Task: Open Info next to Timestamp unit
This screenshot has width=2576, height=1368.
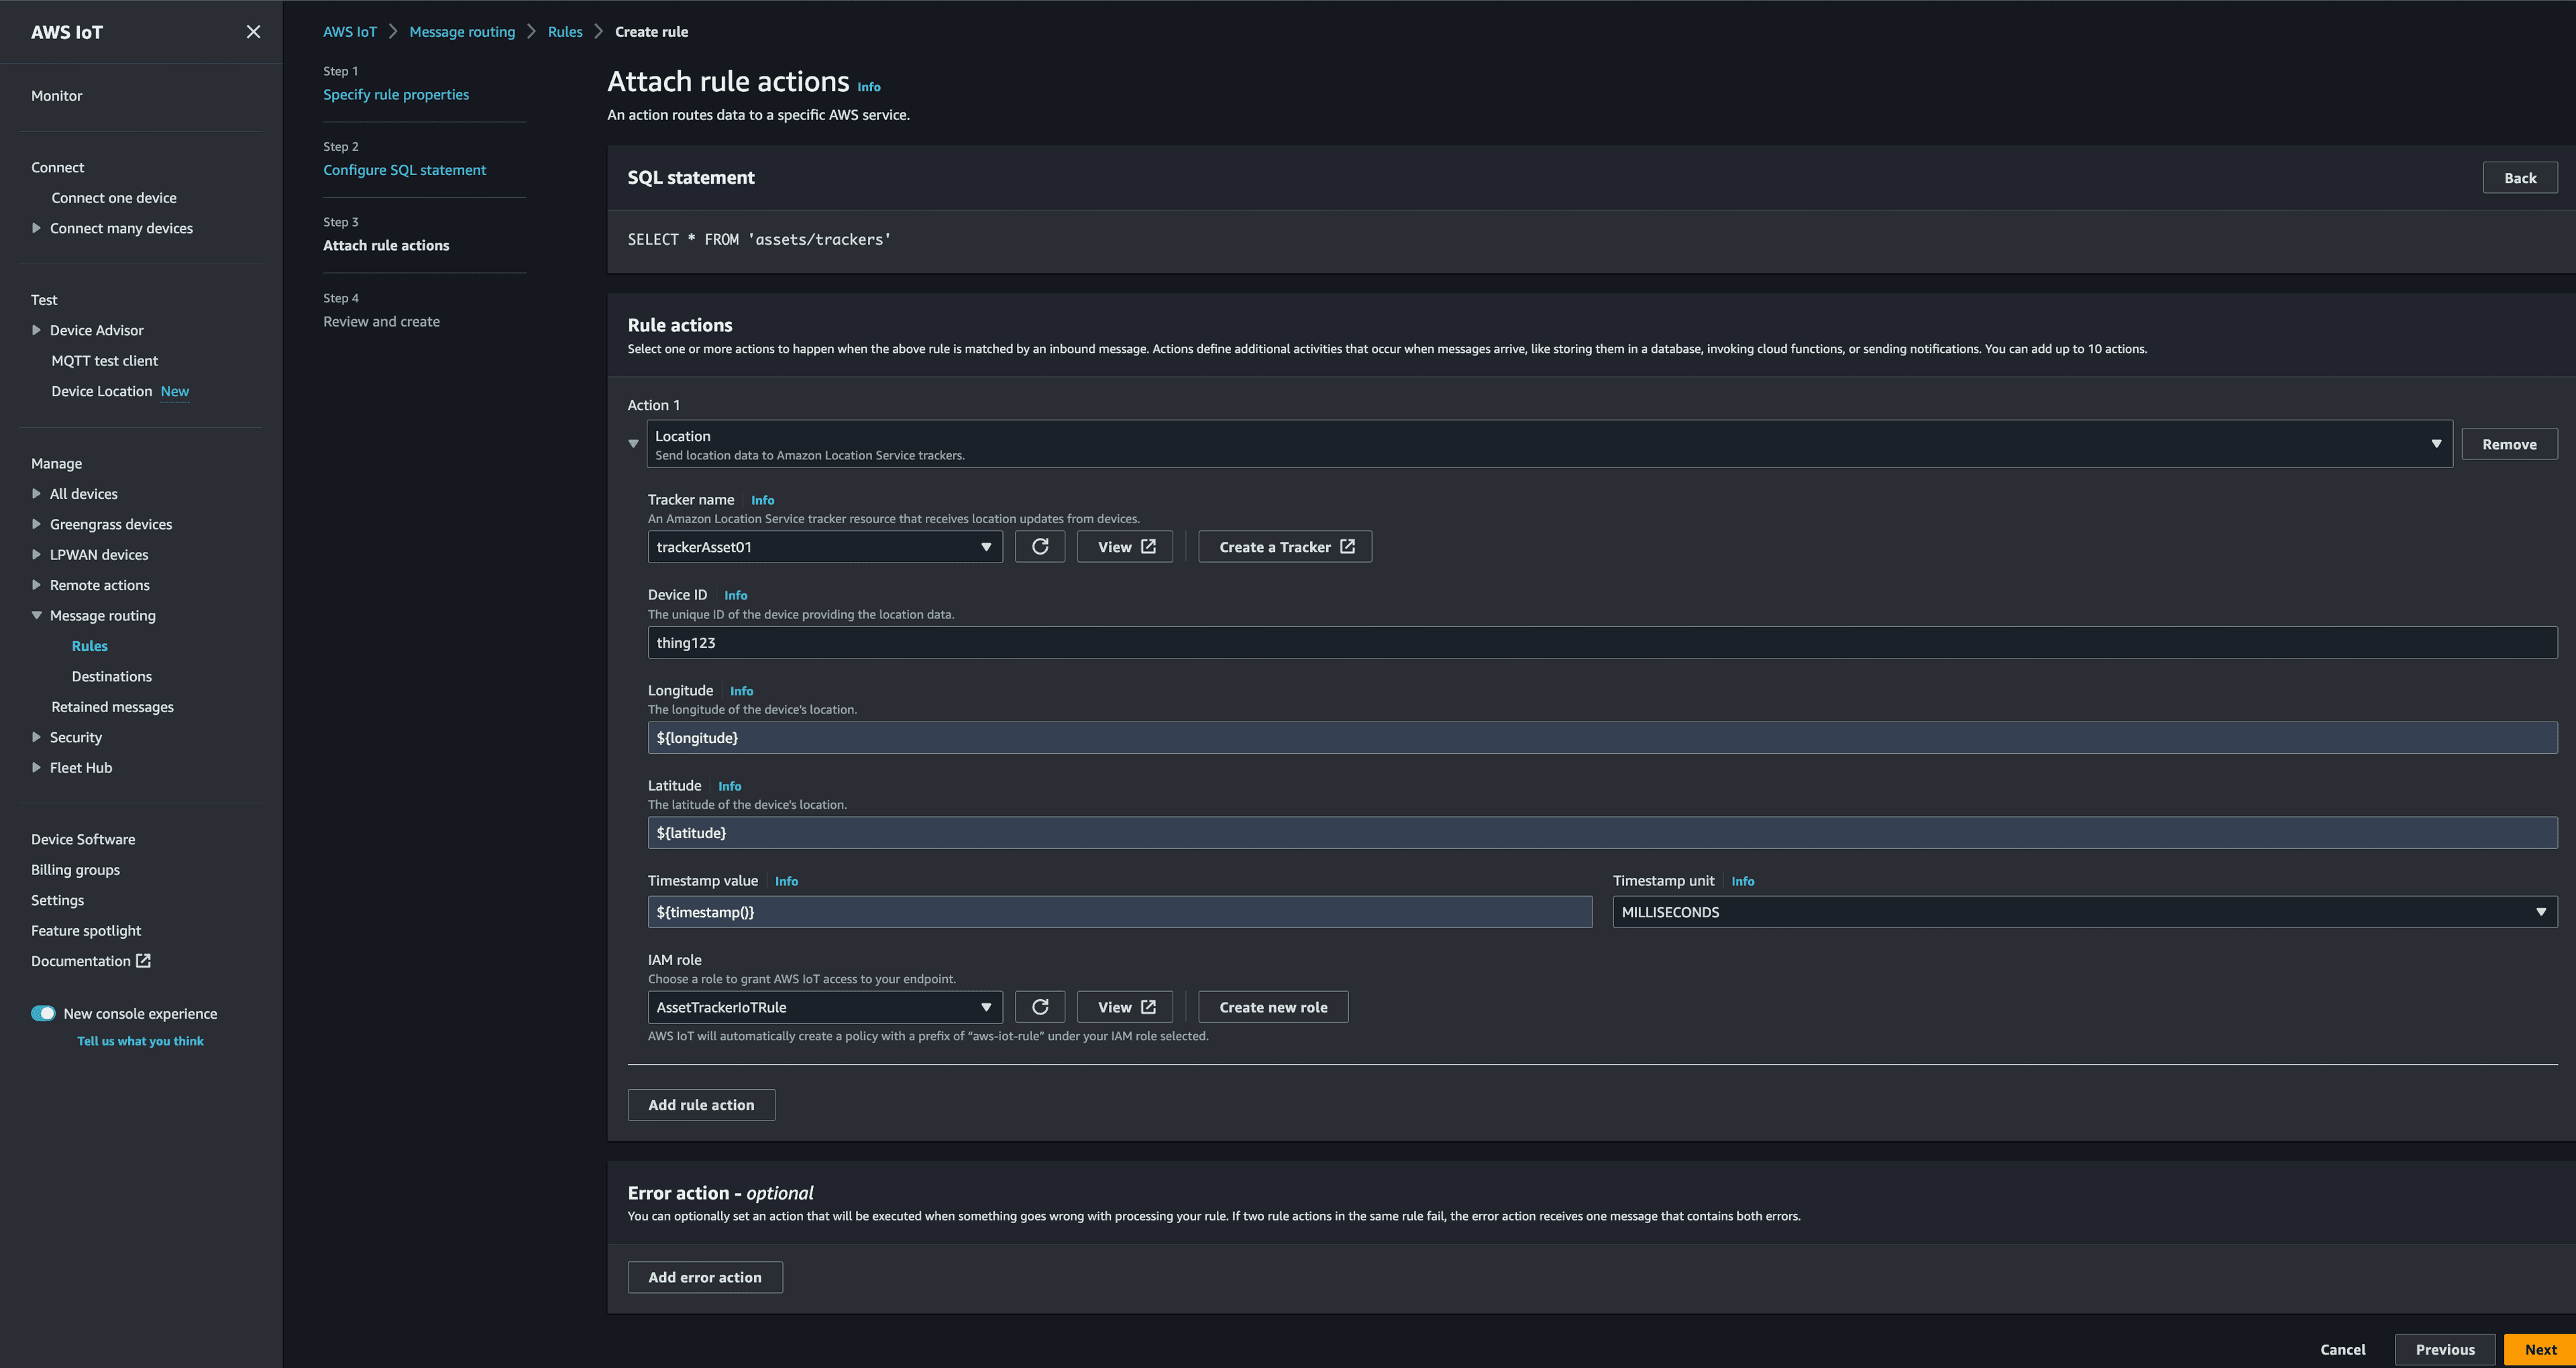Action: 1742,881
